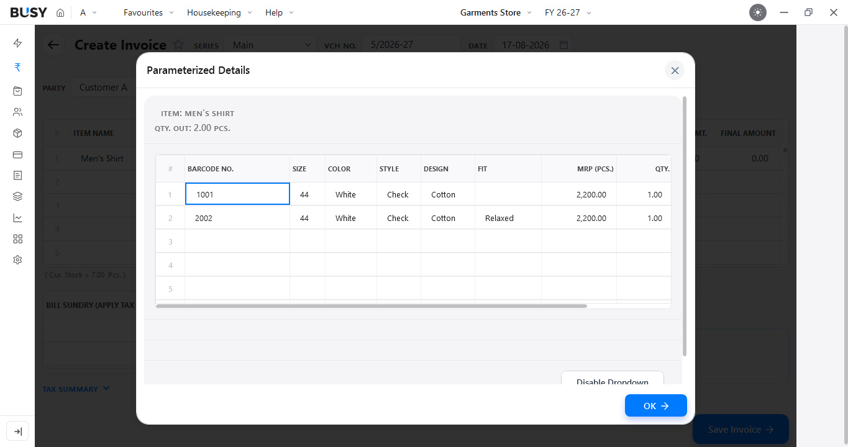This screenshot has width=848, height=447.
Task: Open the card/payment sidebar icon
Action: tap(17, 155)
